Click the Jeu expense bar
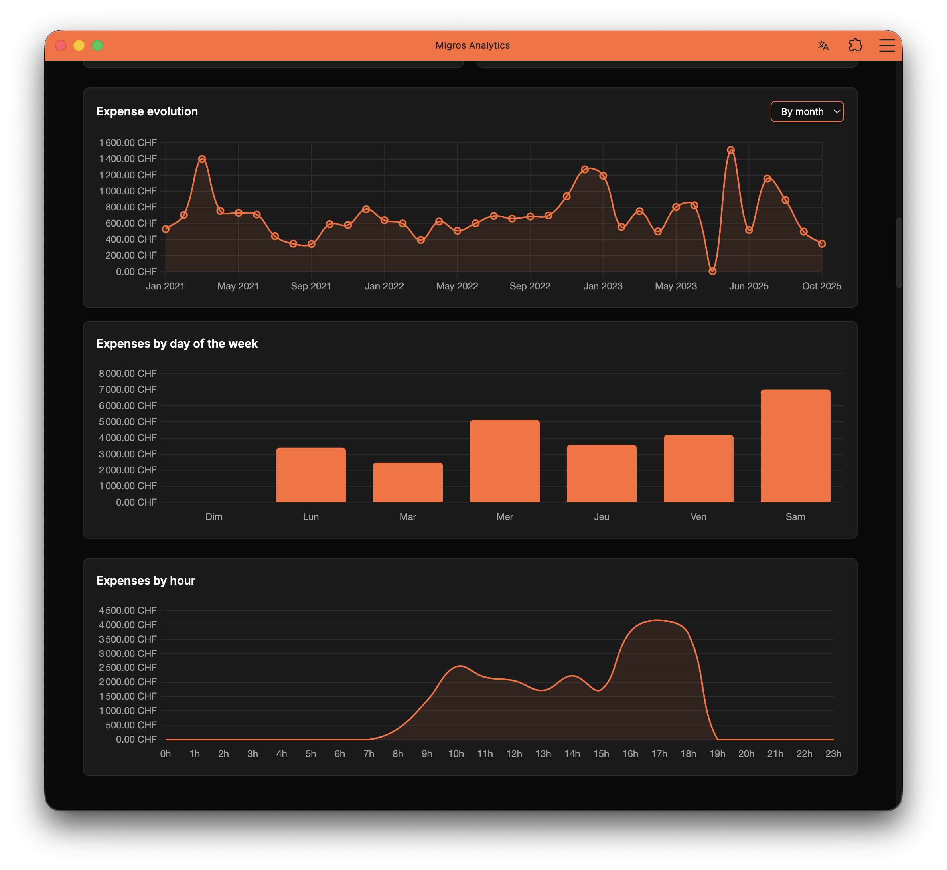This screenshot has height=870, width=947. coord(602,473)
